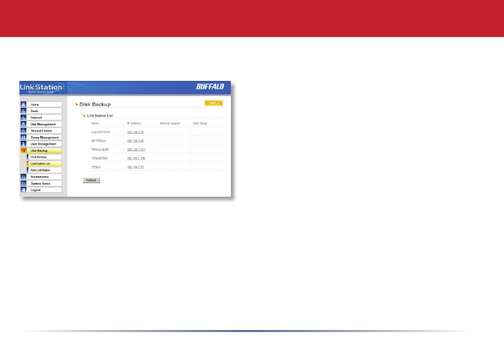Open the Add LinkStation sub-menu item
The width and height of the screenshot is (504, 349).
point(44,170)
